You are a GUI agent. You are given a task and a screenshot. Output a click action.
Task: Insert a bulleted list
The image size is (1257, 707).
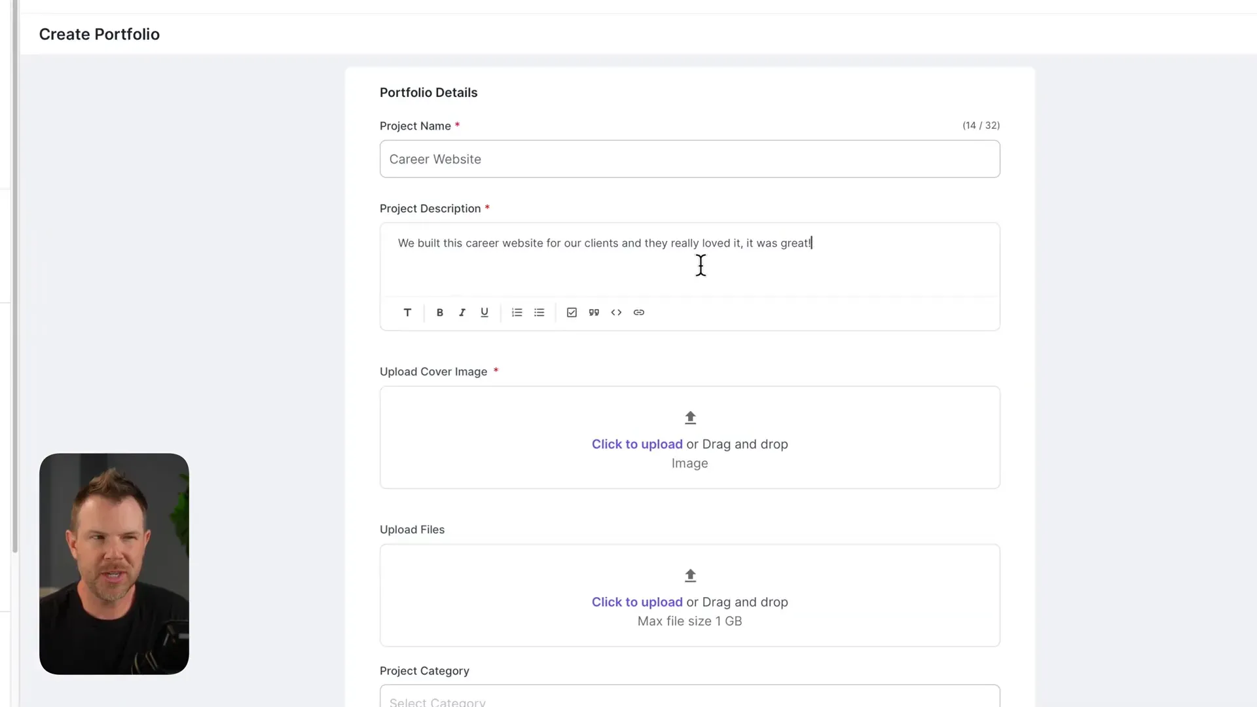click(539, 312)
